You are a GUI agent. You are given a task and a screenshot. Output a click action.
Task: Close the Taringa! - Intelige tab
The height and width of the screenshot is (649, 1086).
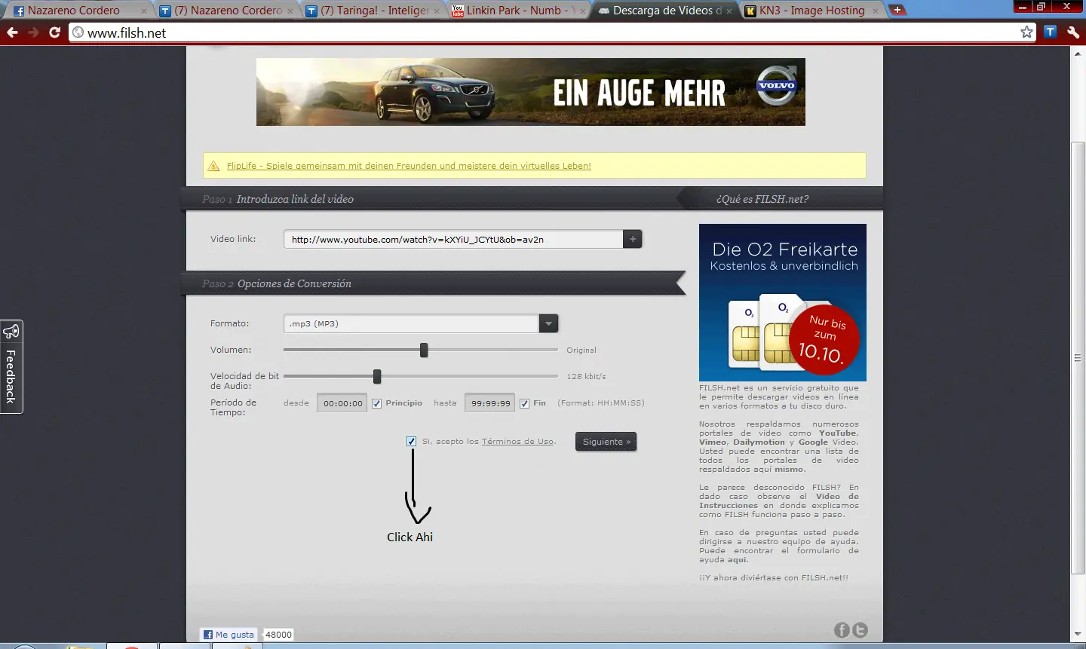437,11
